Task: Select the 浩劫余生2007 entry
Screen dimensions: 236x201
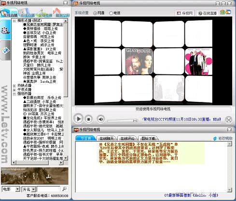Action: coord(42,138)
